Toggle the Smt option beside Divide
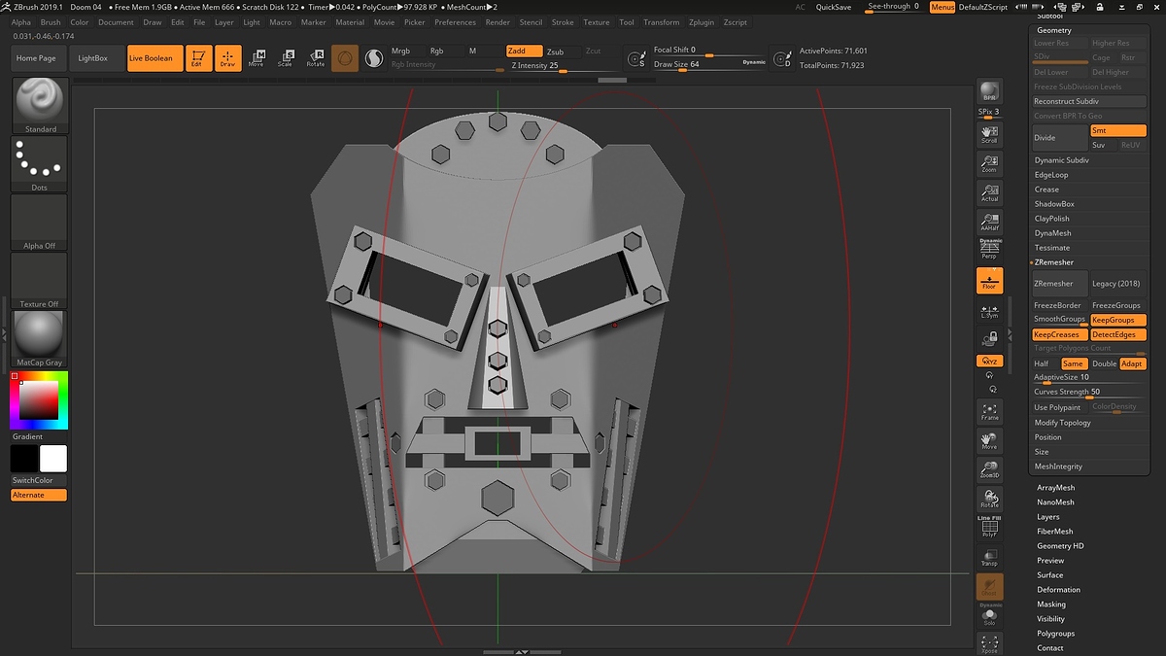 point(1117,130)
